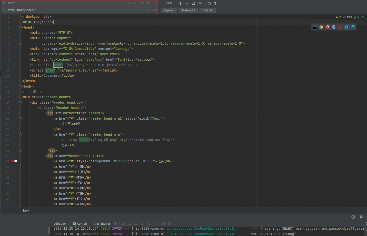Click the src="/static/search/ replace field
The image size is (367, 236).
73,10
